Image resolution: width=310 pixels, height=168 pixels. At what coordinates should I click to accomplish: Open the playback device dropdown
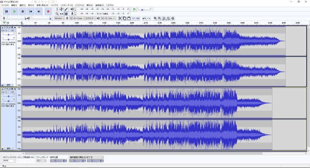coord(108,18)
